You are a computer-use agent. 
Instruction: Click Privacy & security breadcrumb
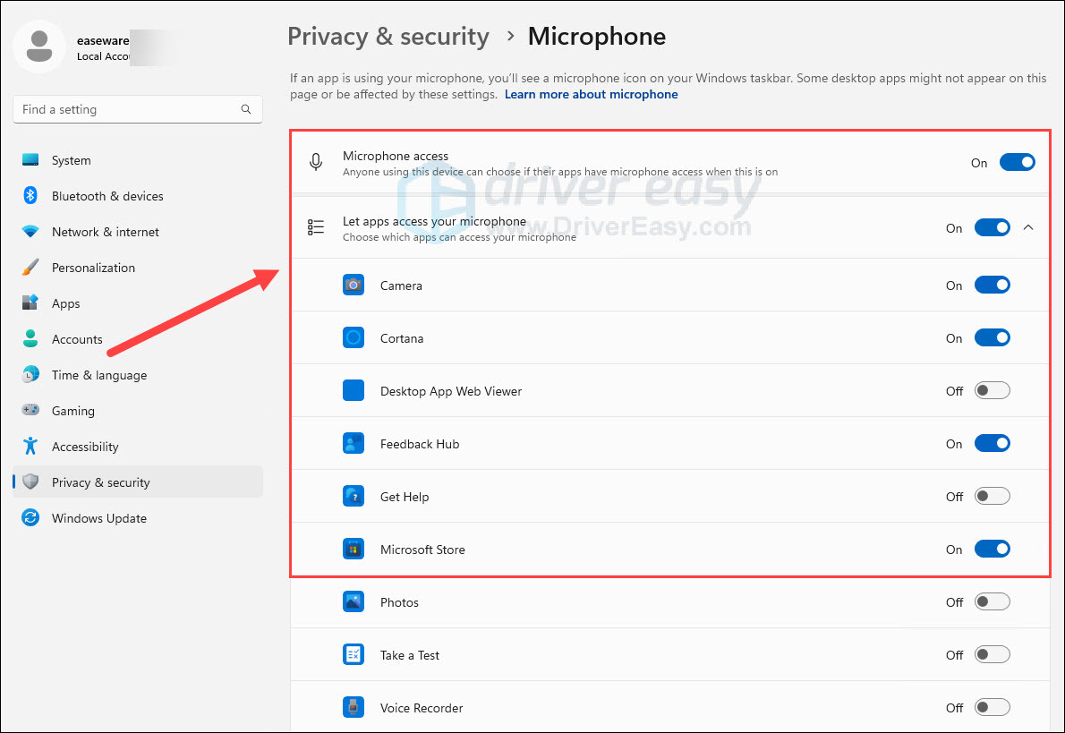click(x=388, y=36)
